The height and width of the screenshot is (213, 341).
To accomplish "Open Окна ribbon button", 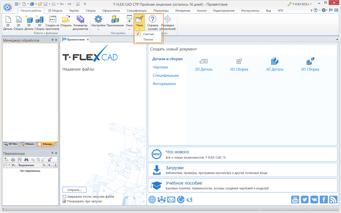I will click(x=129, y=21).
